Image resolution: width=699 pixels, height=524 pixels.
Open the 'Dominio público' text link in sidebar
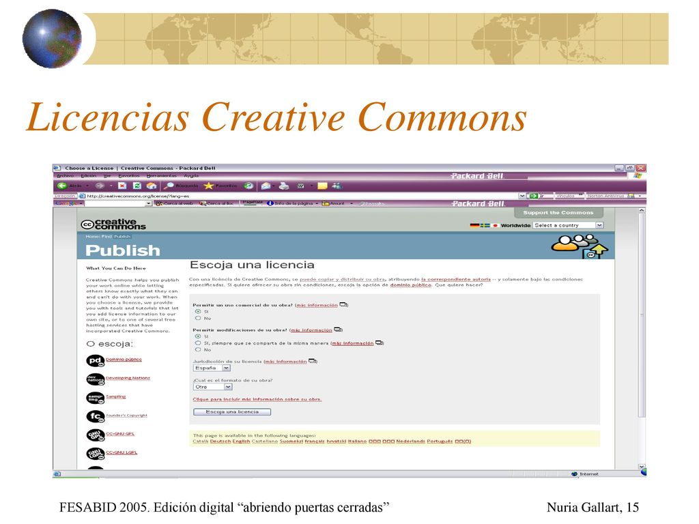click(124, 359)
